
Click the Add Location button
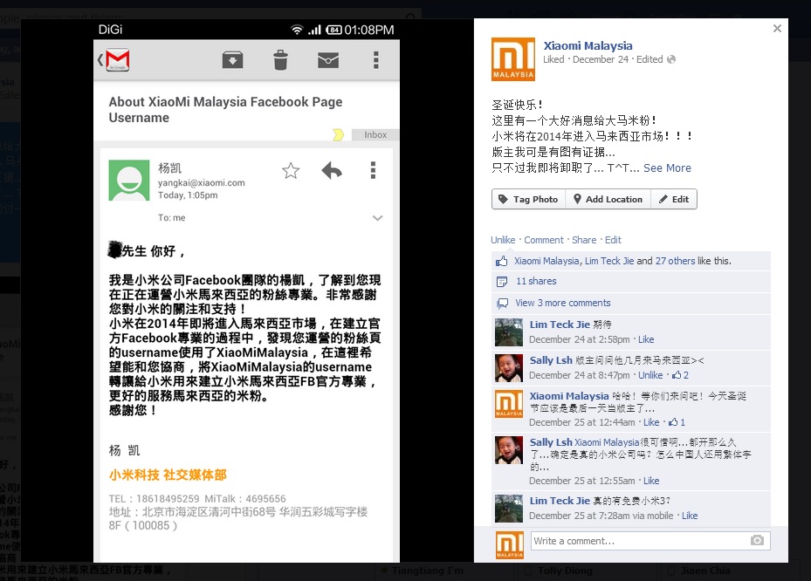(x=608, y=200)
